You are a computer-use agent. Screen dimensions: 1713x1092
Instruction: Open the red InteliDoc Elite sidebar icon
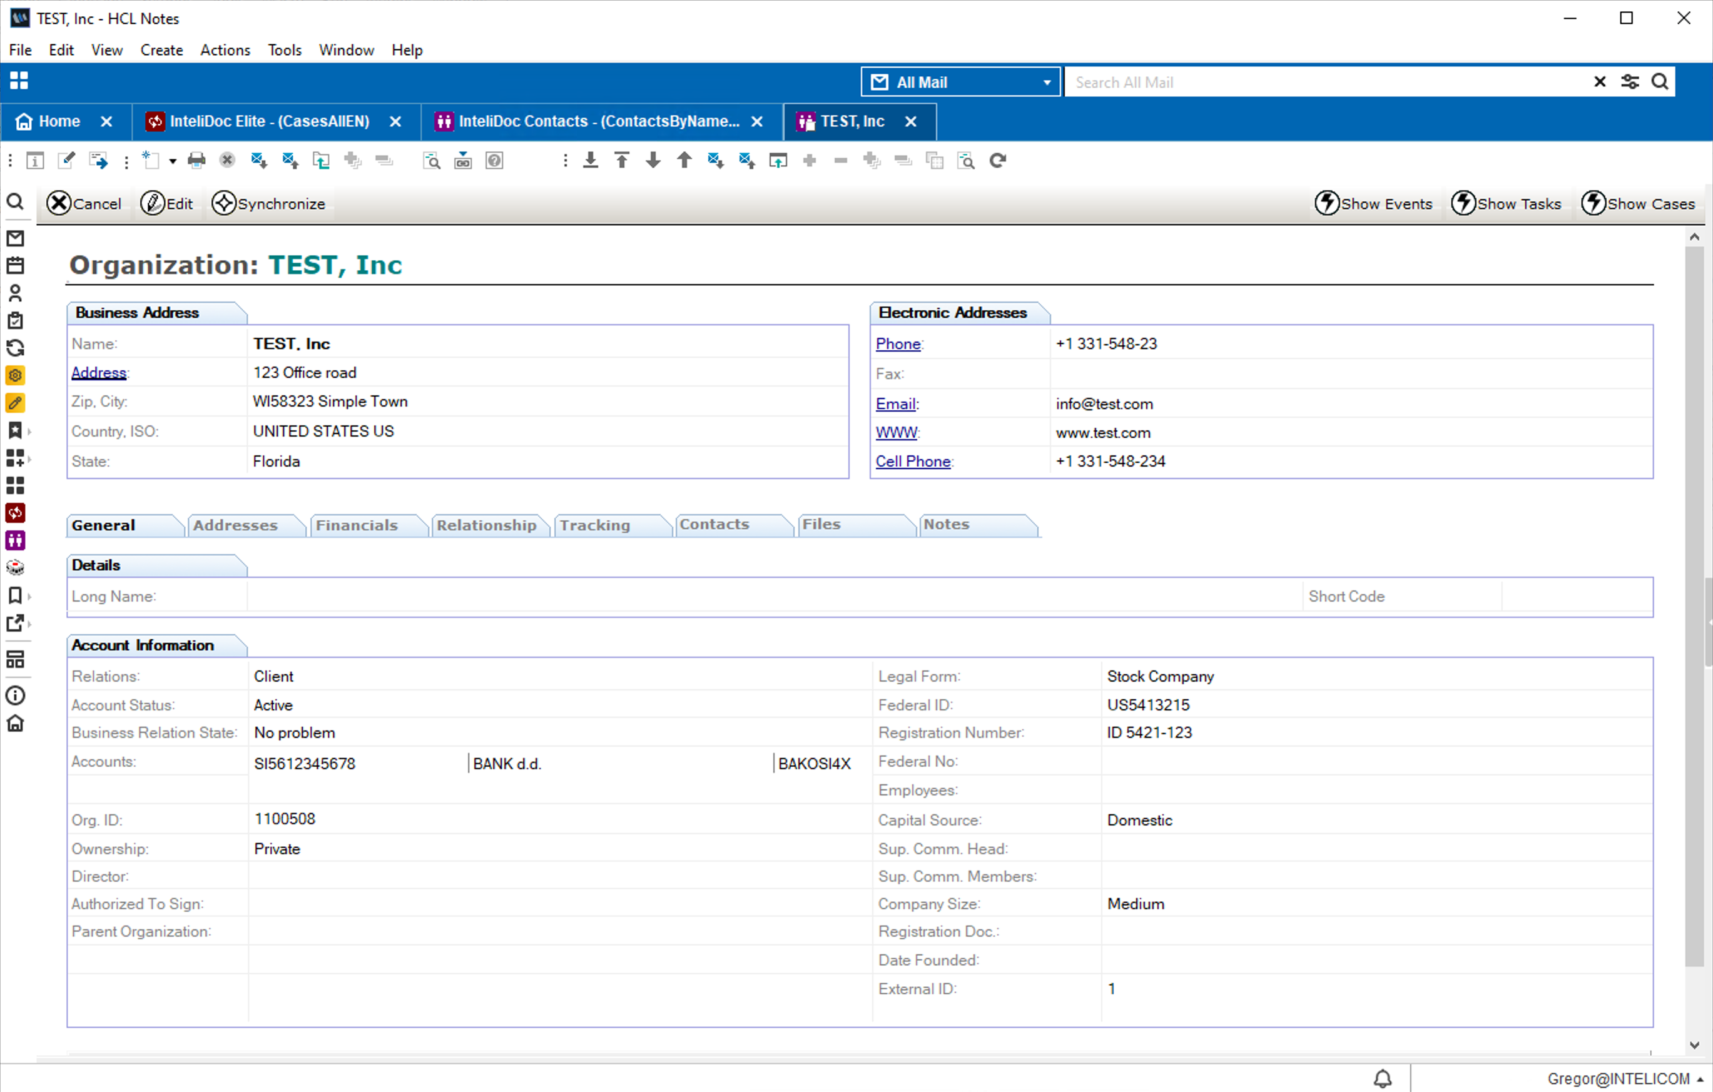click(x=15, y=513)
